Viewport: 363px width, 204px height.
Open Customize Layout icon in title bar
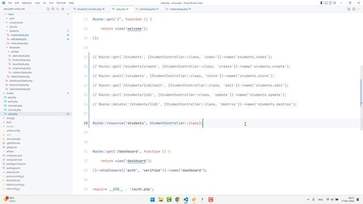click(335, 3)
